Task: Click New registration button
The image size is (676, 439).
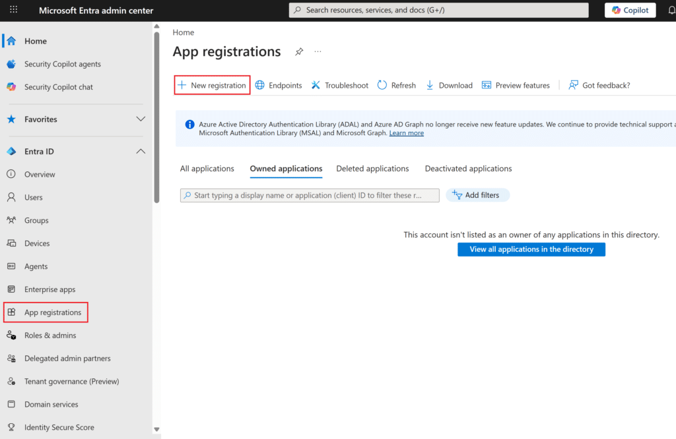Action: pos(212,85)
